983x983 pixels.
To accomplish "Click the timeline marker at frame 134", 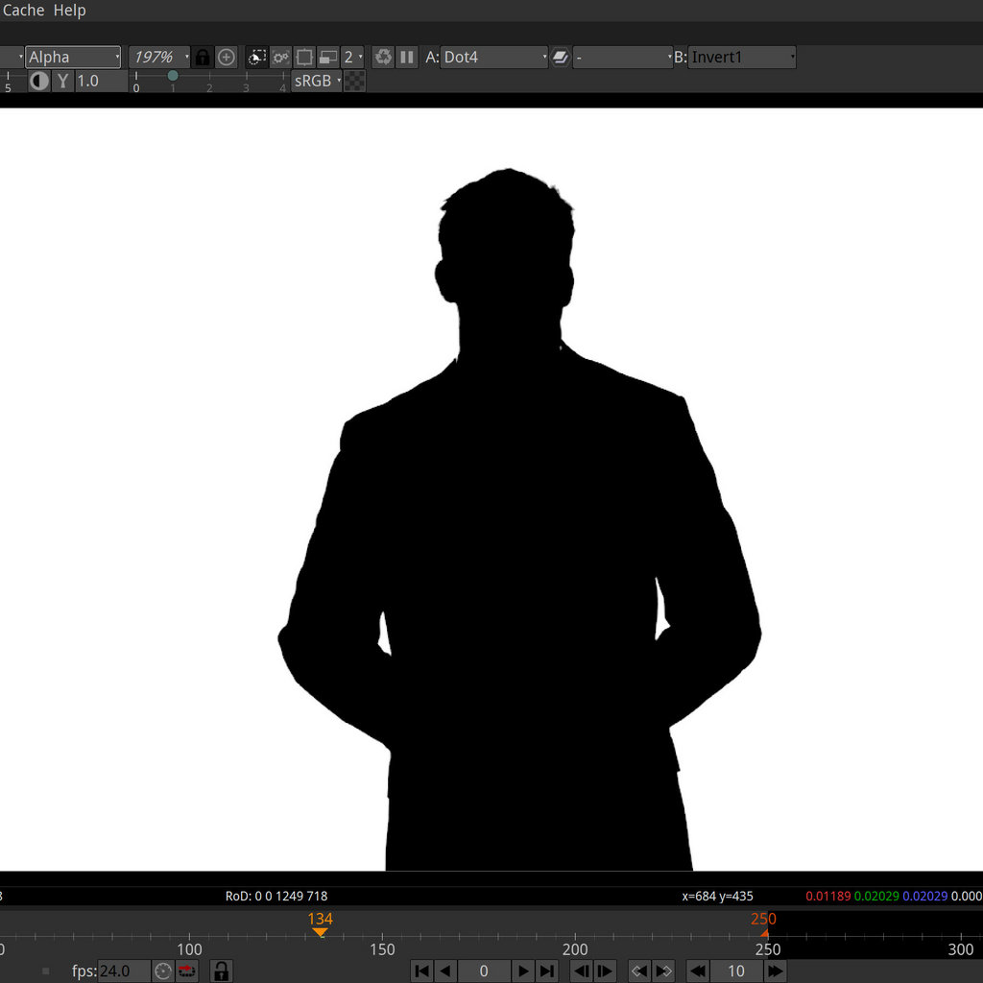I will point(321,932).
